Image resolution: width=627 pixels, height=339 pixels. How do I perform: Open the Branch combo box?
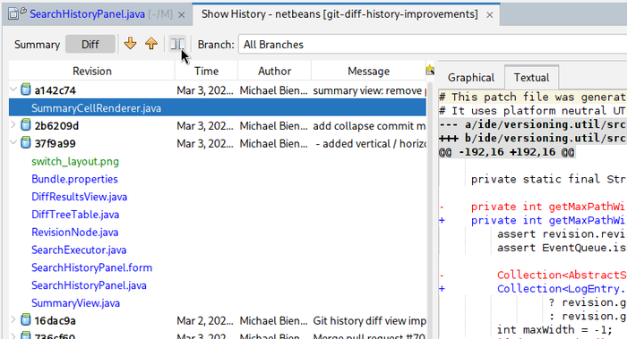pyautogui.click(x=433, y=45)
